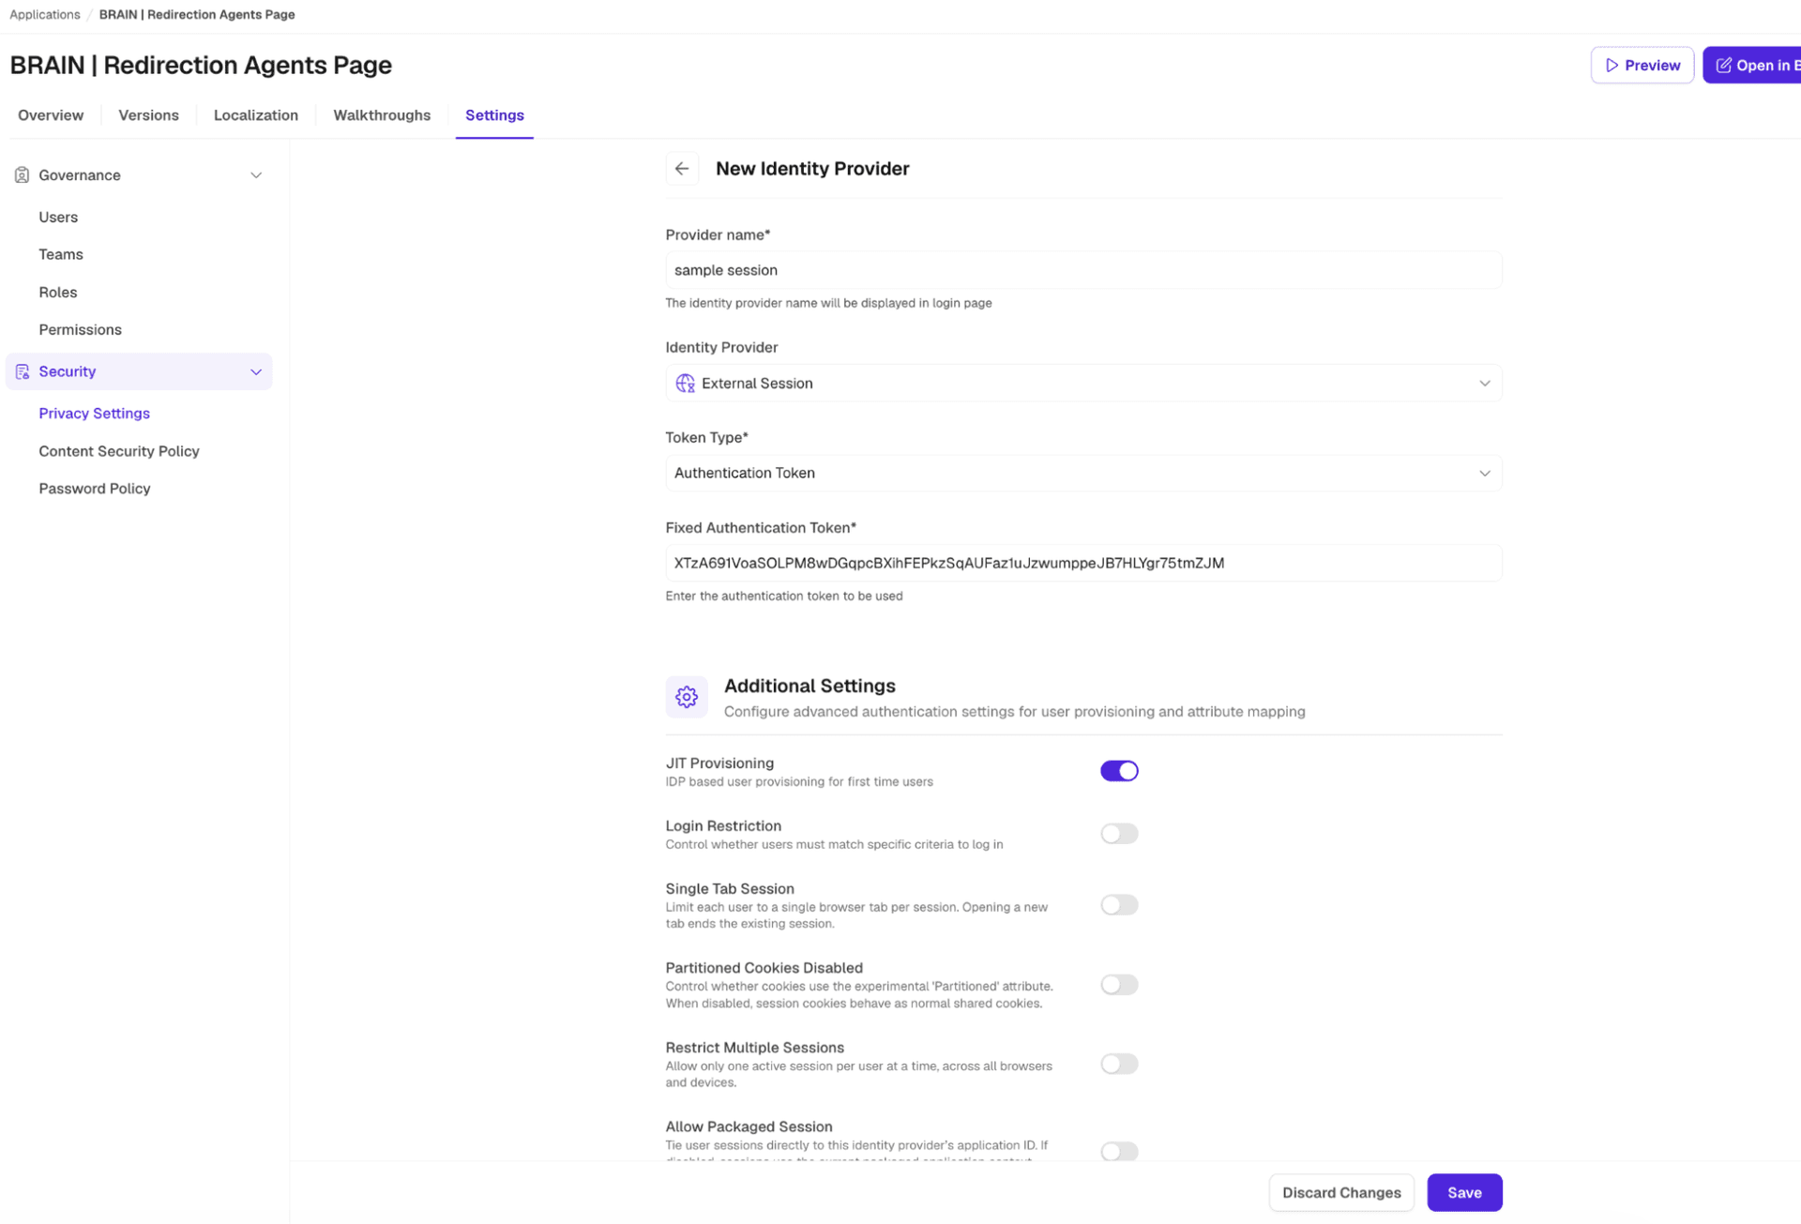Click the back arrow beside New Identity Provider
The width and height of the screenshot is (1801, 1224).
tap(682, 169)
